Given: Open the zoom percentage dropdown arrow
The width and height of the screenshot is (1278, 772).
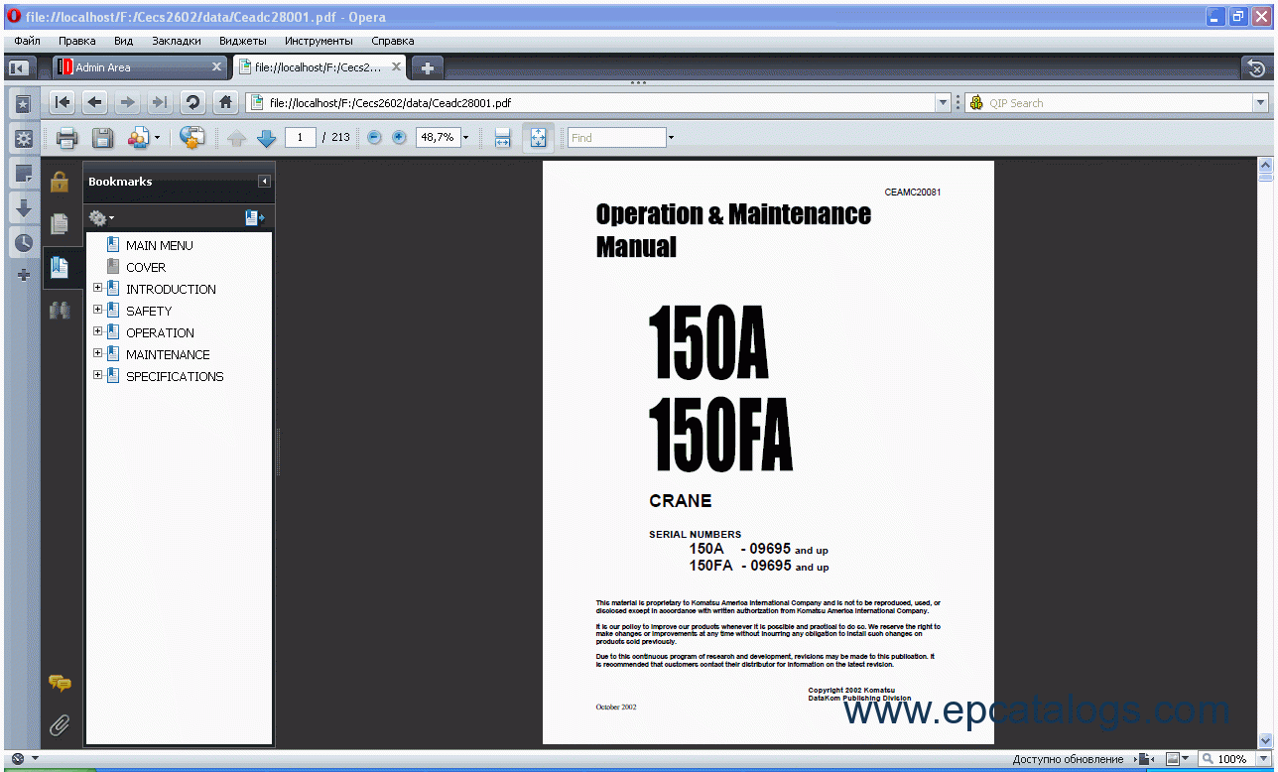Looking at the screenshot, I should click(465, 138).
